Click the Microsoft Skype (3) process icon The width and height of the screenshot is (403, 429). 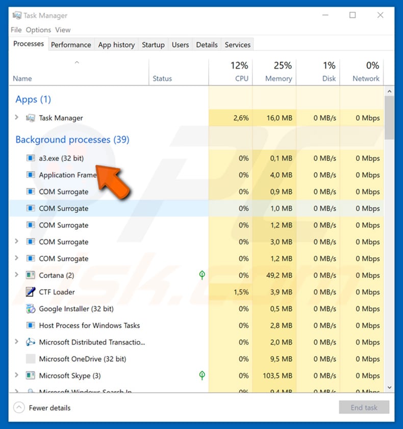(31, 376)
